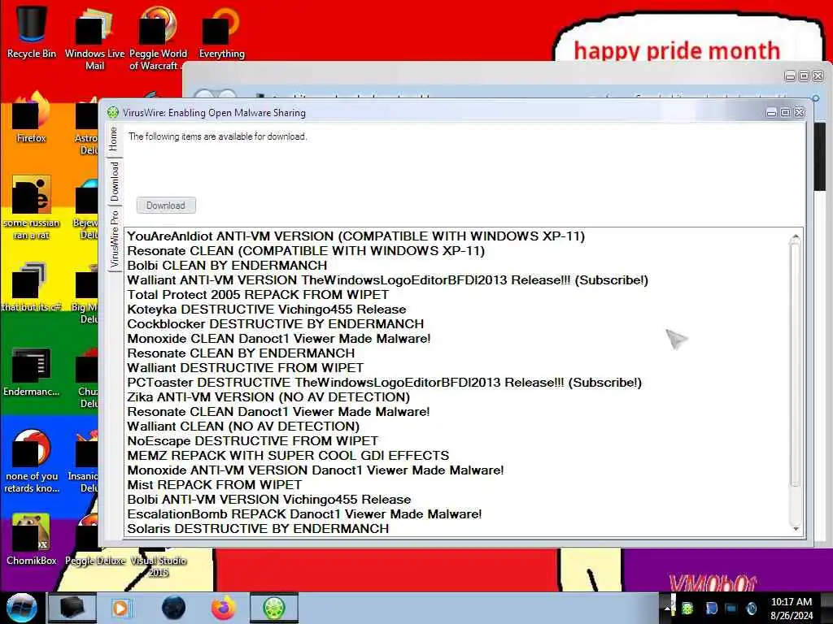Select the Endermanc... desktop icon

tap(32, 371)
